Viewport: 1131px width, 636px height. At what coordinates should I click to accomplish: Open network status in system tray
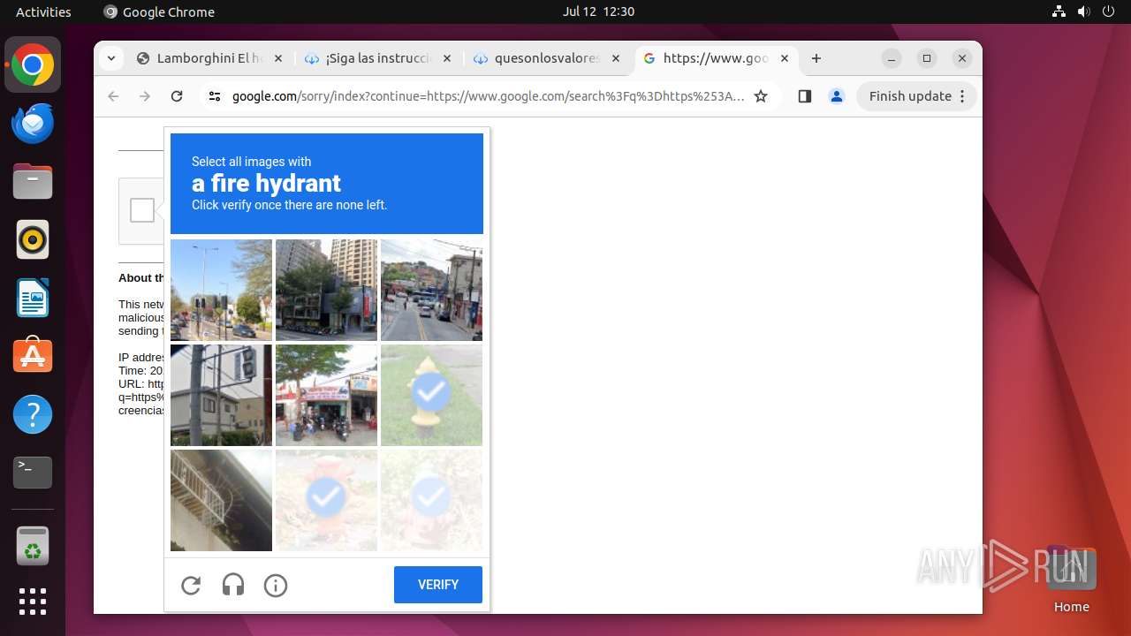(1059, 11)
